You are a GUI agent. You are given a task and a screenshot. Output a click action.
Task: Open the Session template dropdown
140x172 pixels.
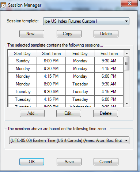86,21
